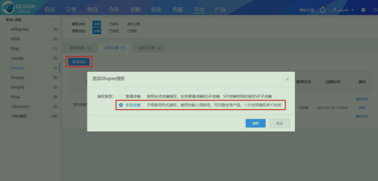This screenshot has height=181, width=378.
Task: Open the 采购 menu
Action: click(135, 10)
